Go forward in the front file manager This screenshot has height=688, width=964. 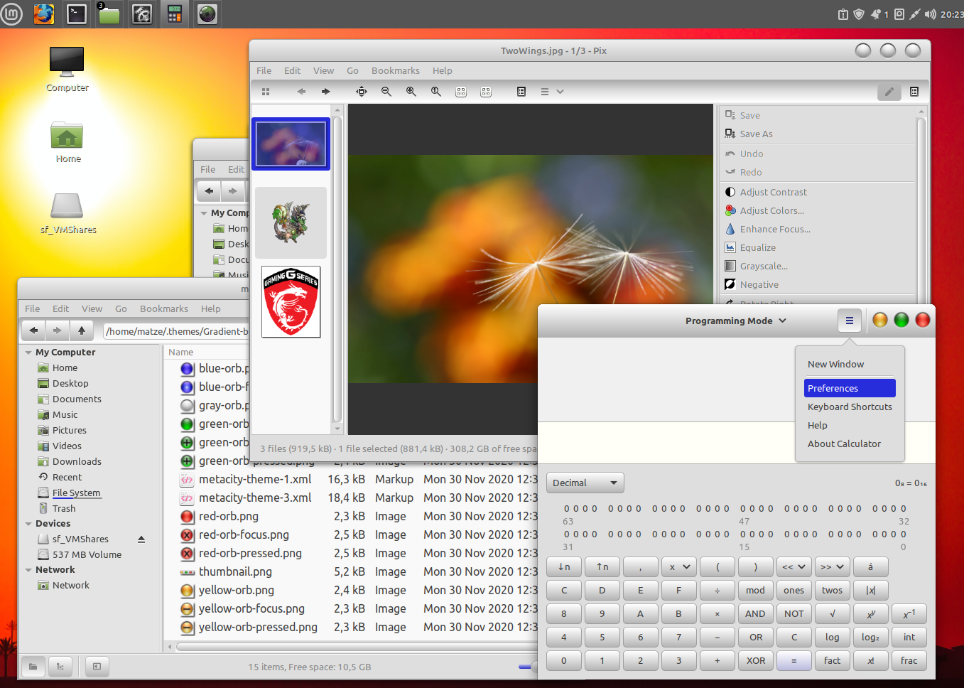coord(58,330)
